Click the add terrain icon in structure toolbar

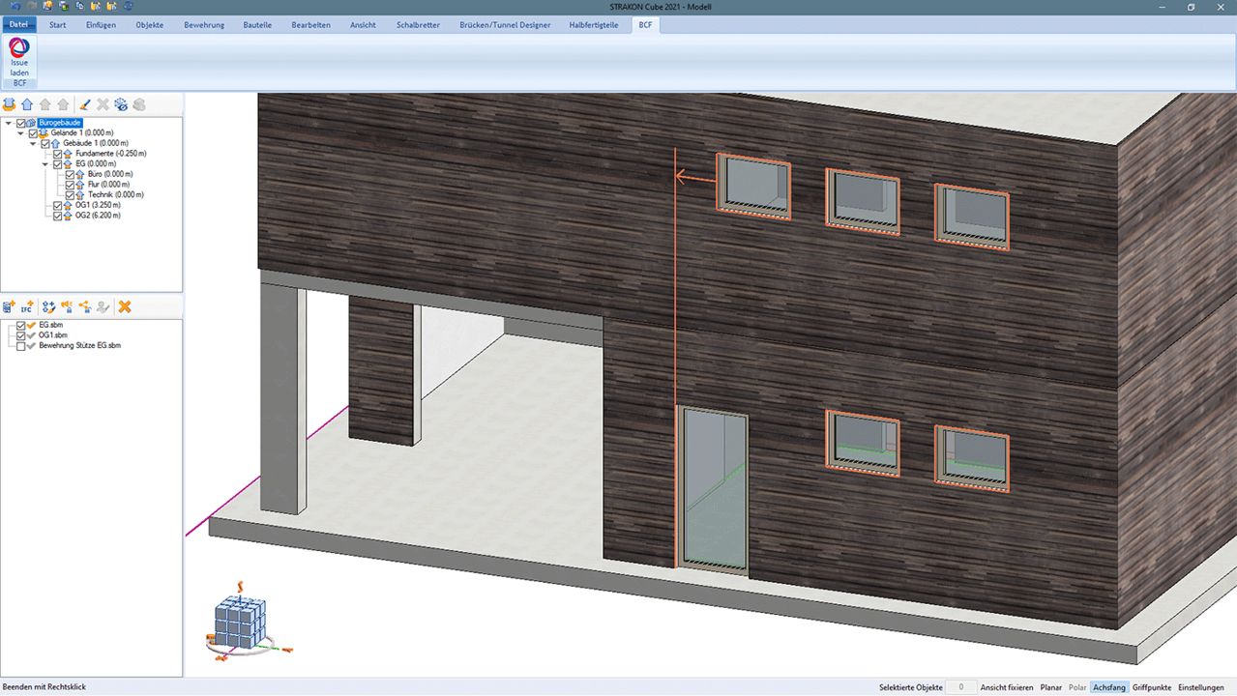pos(9,104)
